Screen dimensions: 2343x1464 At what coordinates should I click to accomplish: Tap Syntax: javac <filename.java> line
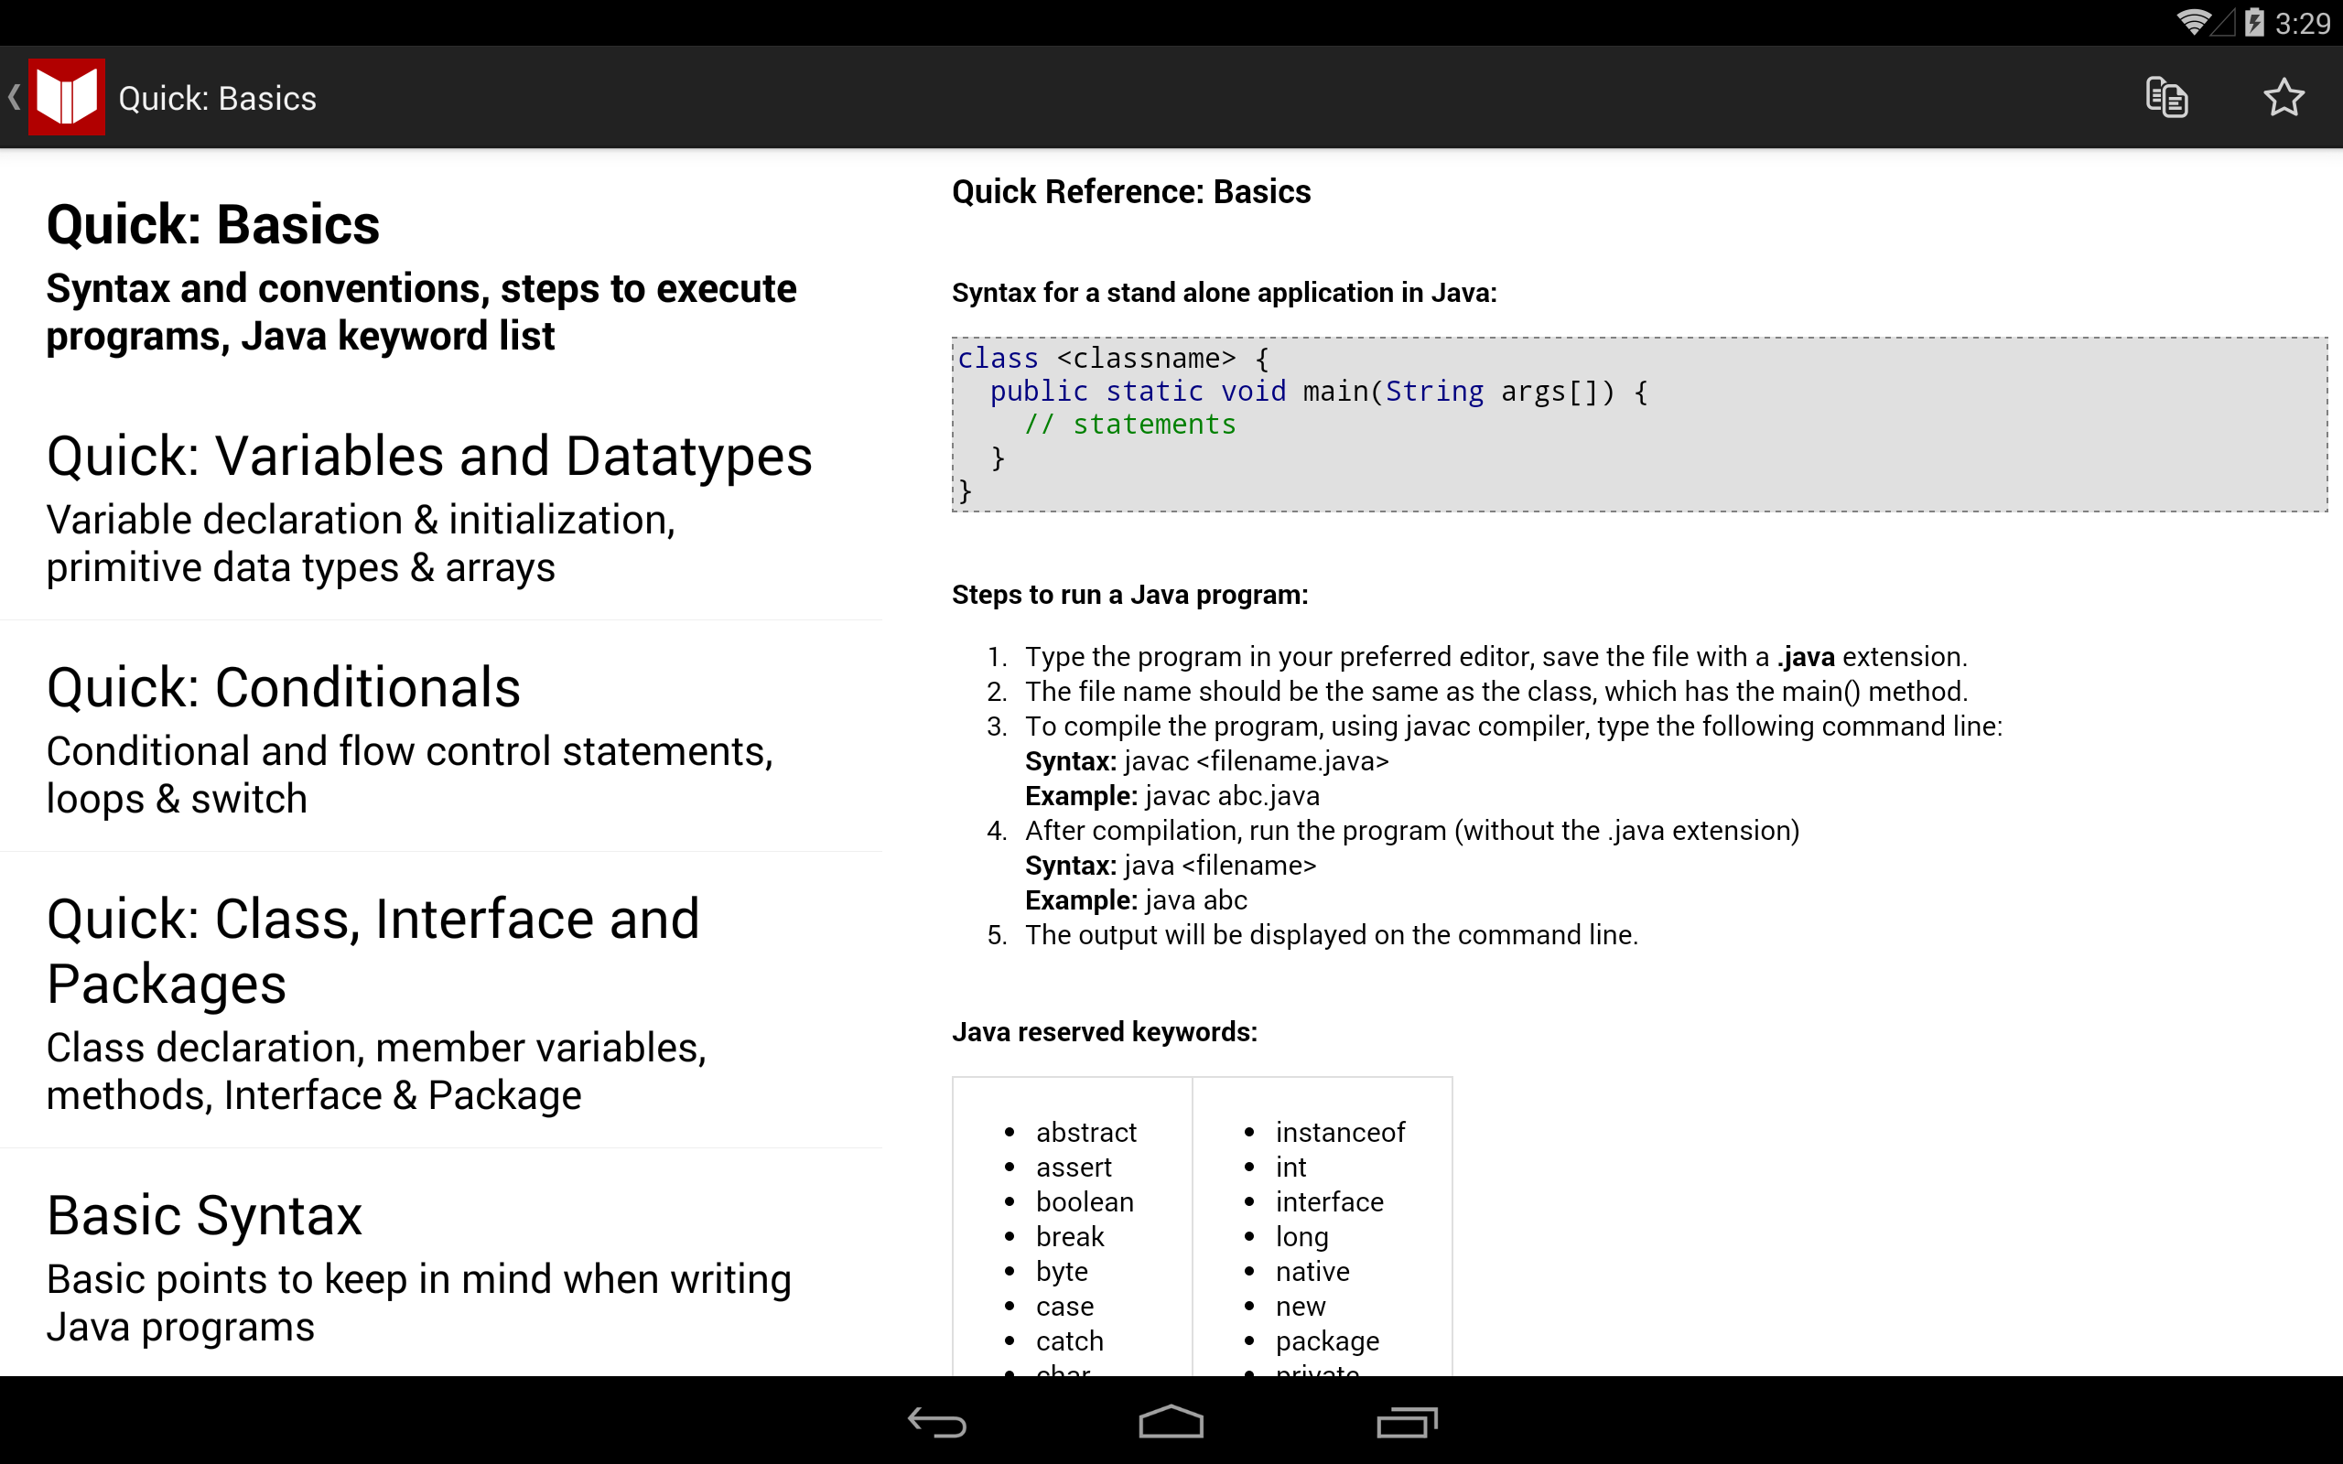pos(1206,761)
